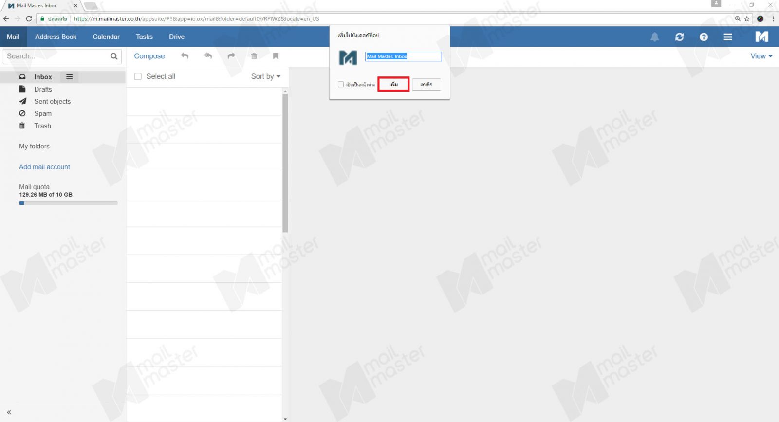This screenshot has width=779, height=422.
Task: Open the Calendar tab
Action: click(106, 37)
